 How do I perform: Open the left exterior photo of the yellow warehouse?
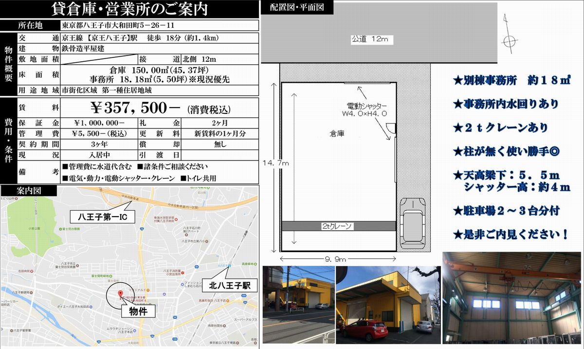click(x=298, y=304)
